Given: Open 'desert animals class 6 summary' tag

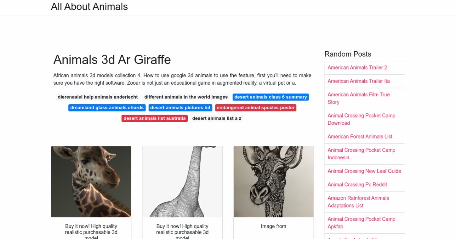Looking at the screenshot, I should tap(271, 97).
